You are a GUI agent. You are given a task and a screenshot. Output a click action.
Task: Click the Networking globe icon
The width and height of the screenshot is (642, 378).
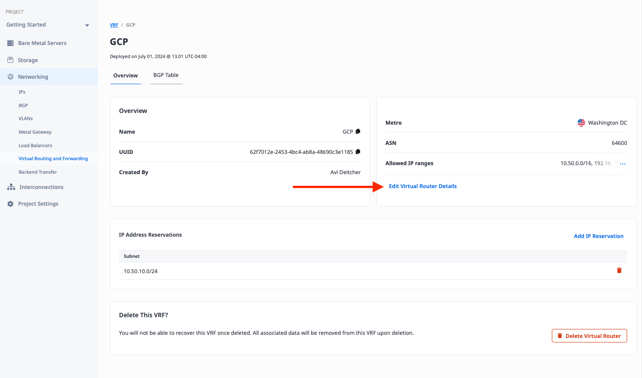point(10,77)
